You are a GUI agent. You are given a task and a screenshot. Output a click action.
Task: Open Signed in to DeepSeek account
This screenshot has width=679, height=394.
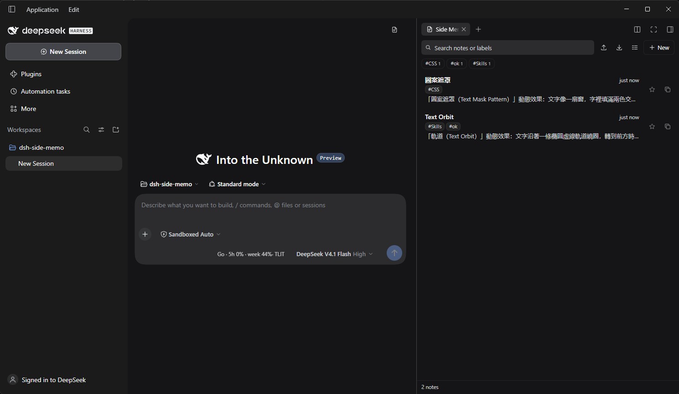47,380
